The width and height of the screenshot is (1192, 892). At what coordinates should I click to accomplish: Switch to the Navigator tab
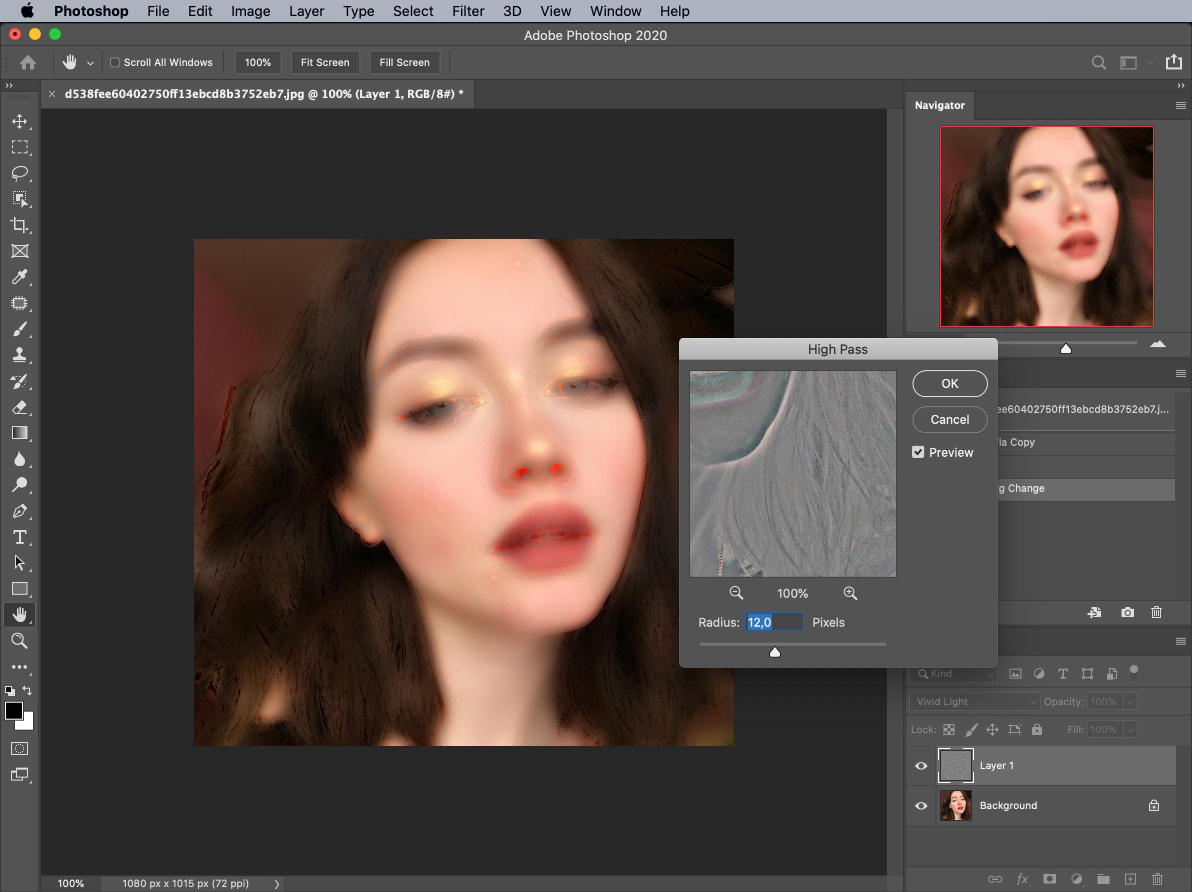coord(939,105)
